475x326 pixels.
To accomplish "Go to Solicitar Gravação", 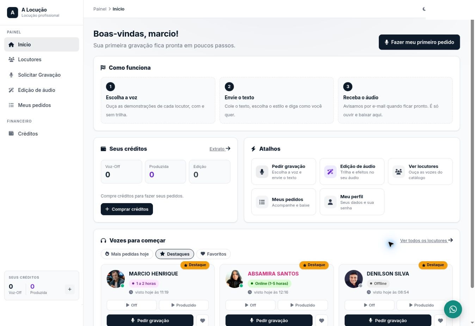I will [x=42, y=75].
